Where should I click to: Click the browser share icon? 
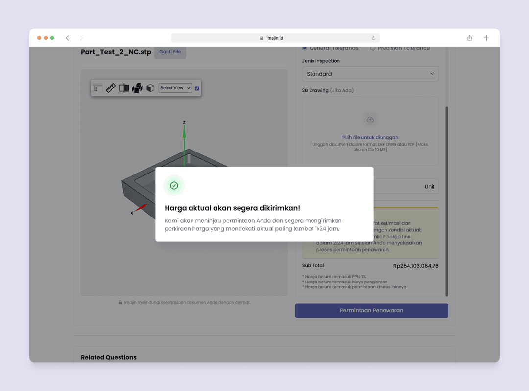click(x=469, y=38)
